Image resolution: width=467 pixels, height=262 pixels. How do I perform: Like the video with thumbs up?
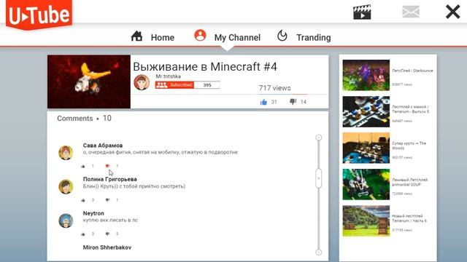pyautogui.click(x=263, y=102)
